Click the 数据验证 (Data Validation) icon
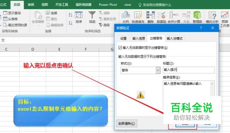This screenshot has width=230, height=133. [x=161, y=15]
